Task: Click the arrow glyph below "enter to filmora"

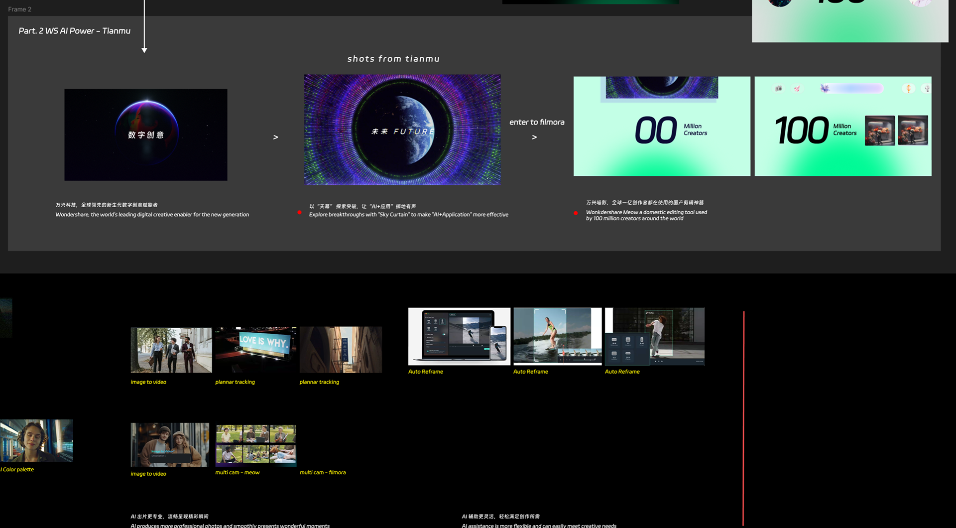Action: [534, 137]
